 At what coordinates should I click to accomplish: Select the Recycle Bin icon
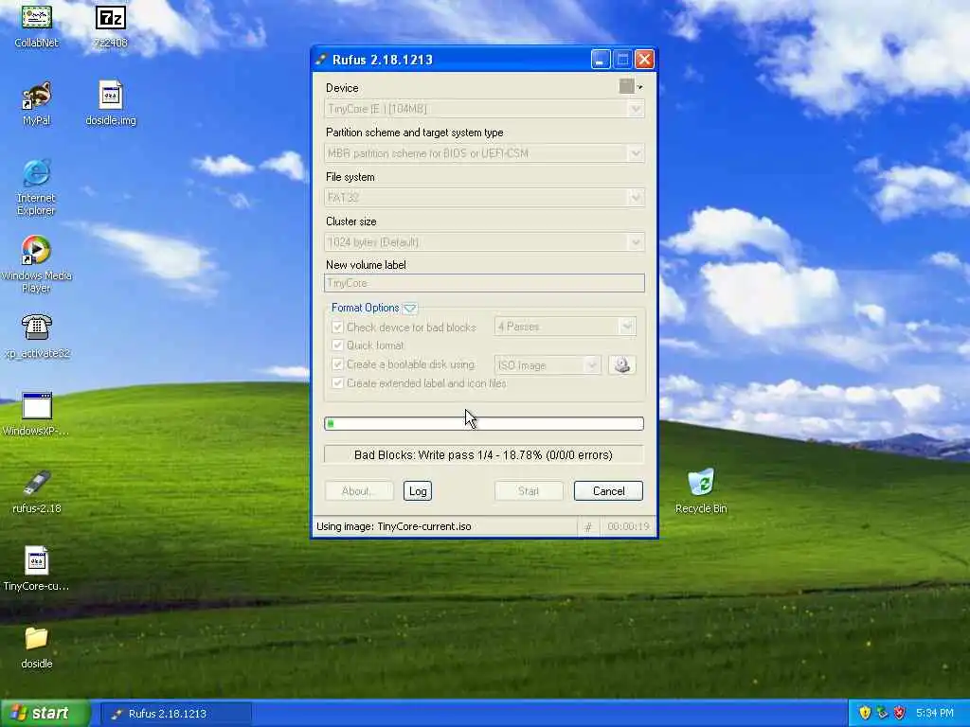coord(701,491)
